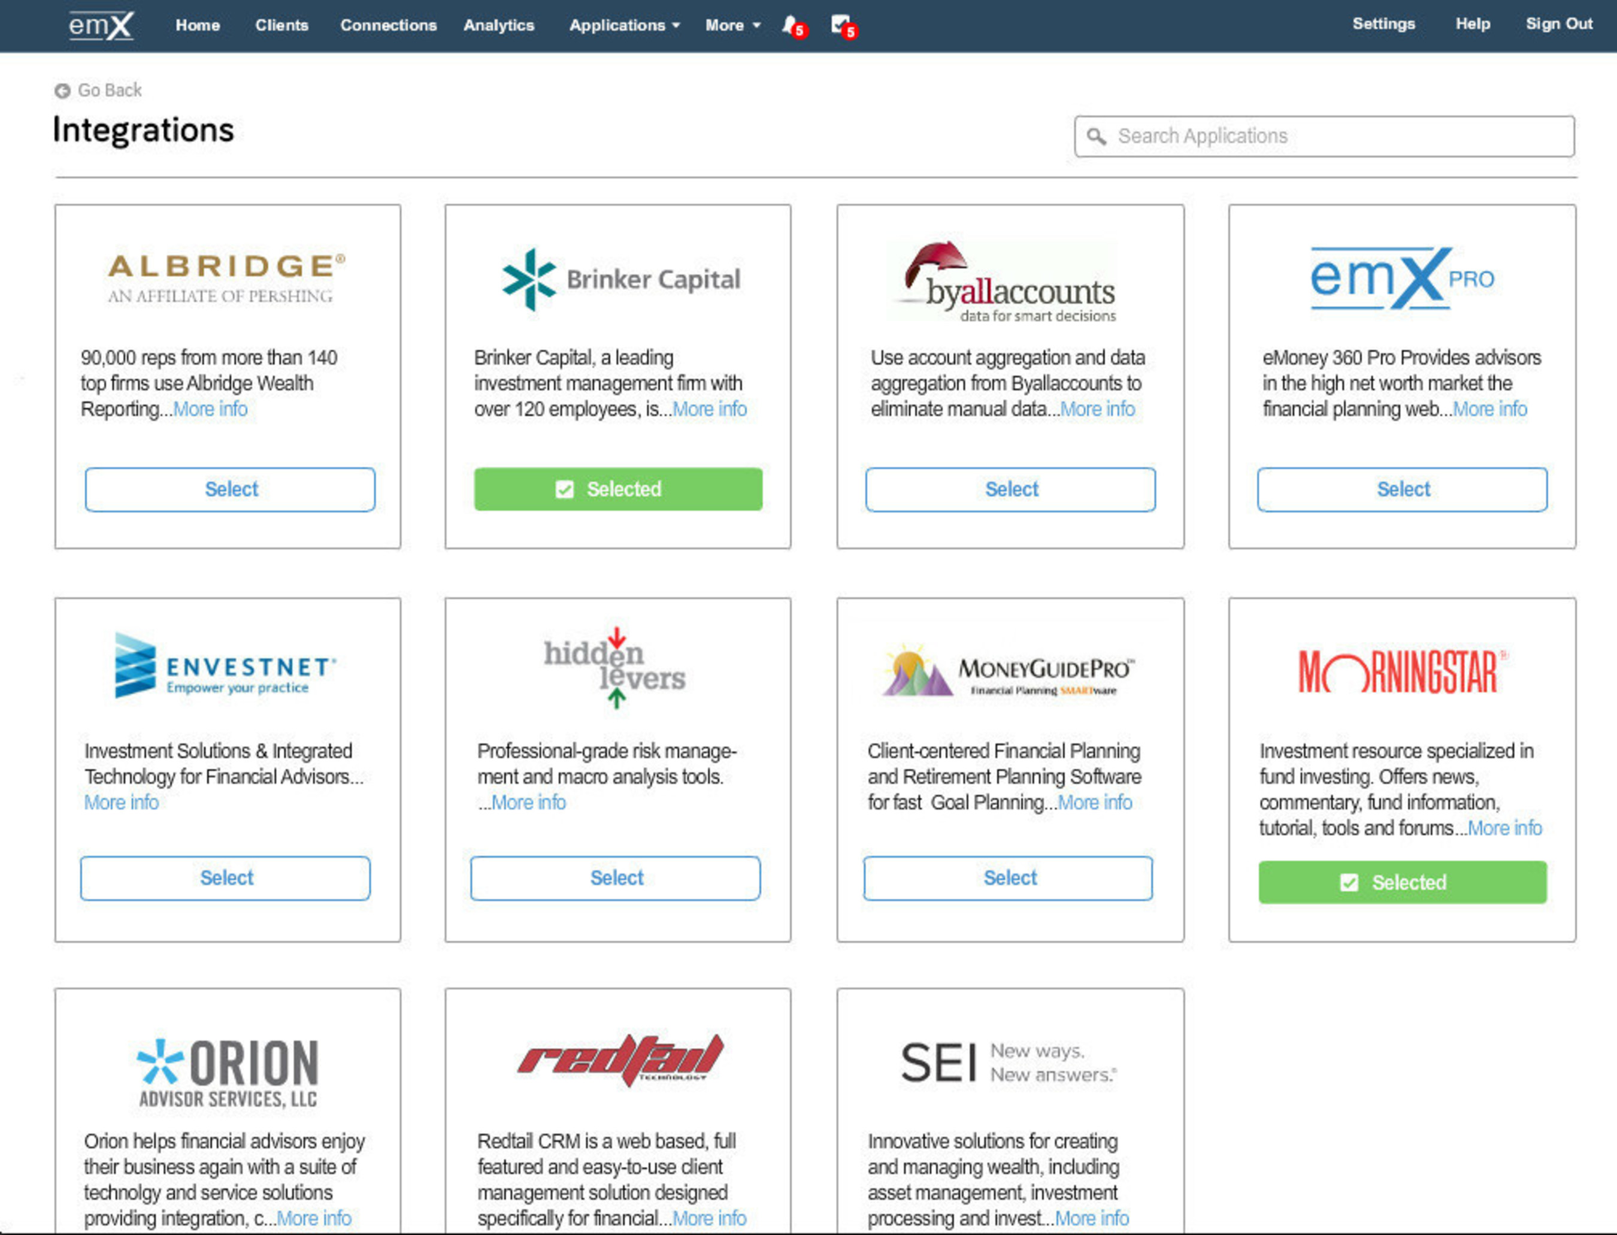Viewport: 1617px width, 1235px height.
Task: Click the Albridge logo
Action: pos(227,279)
